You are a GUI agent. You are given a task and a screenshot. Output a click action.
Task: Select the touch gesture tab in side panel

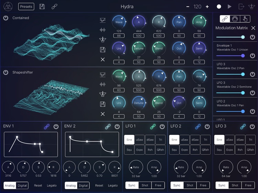tap(245, 19)
